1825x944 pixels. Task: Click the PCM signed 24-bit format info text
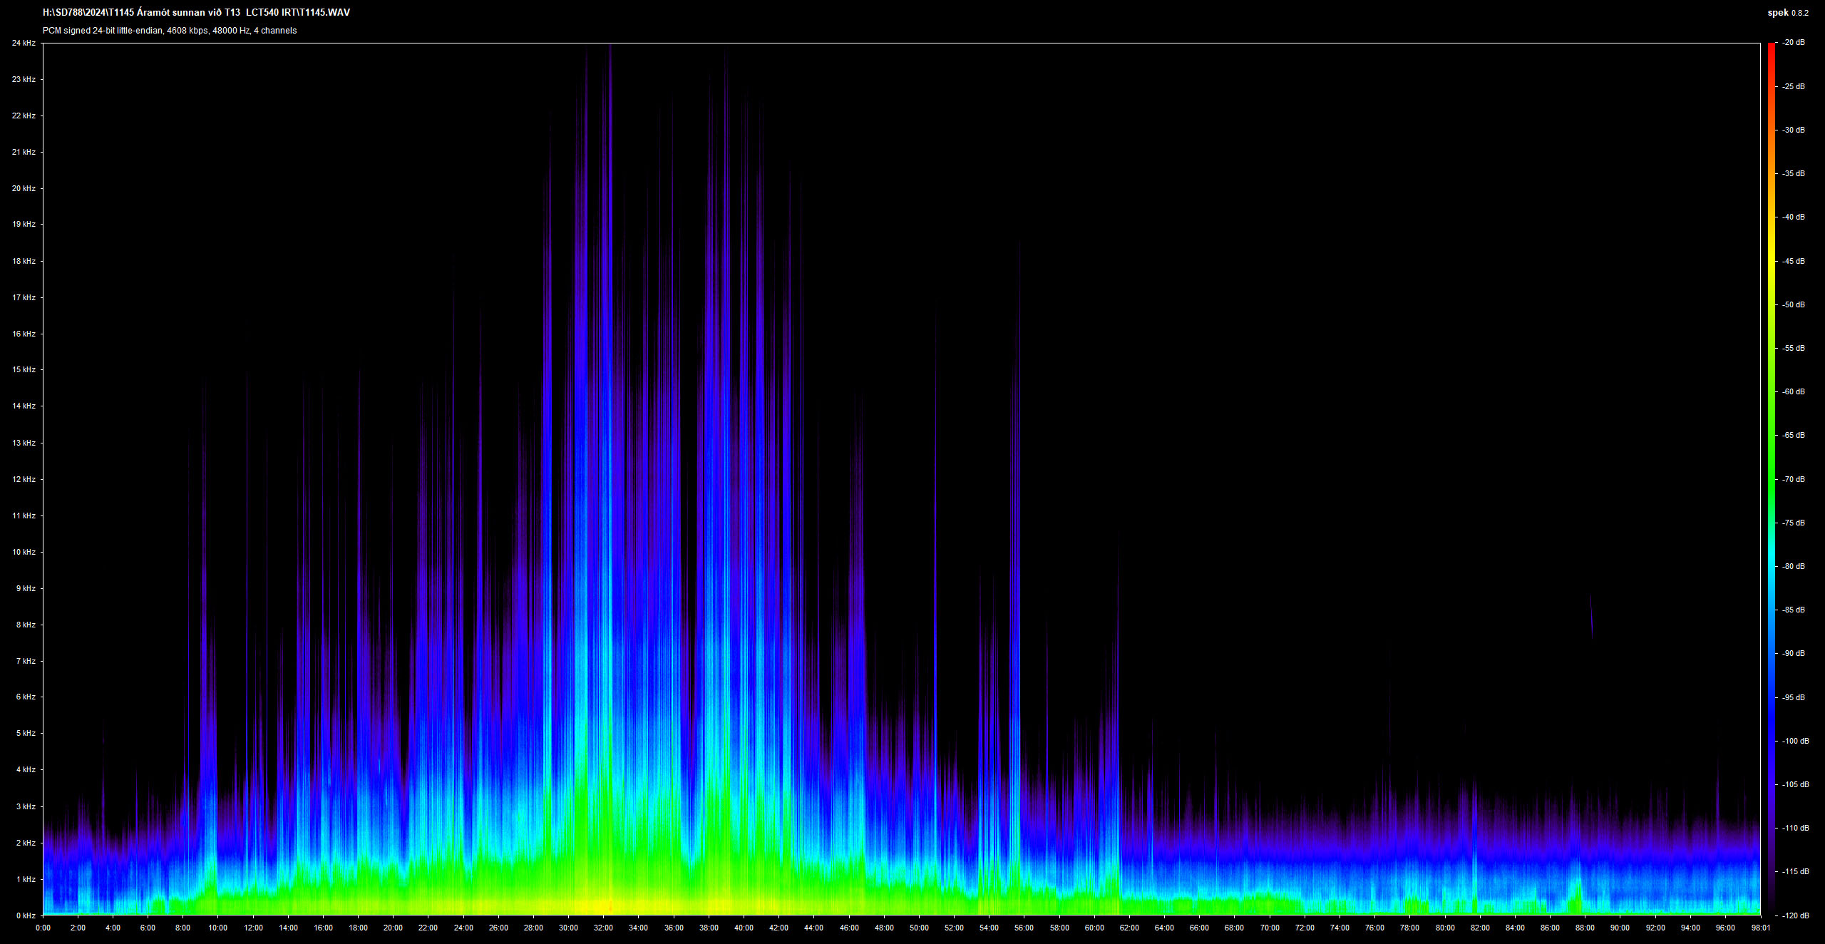coord(170,31)
